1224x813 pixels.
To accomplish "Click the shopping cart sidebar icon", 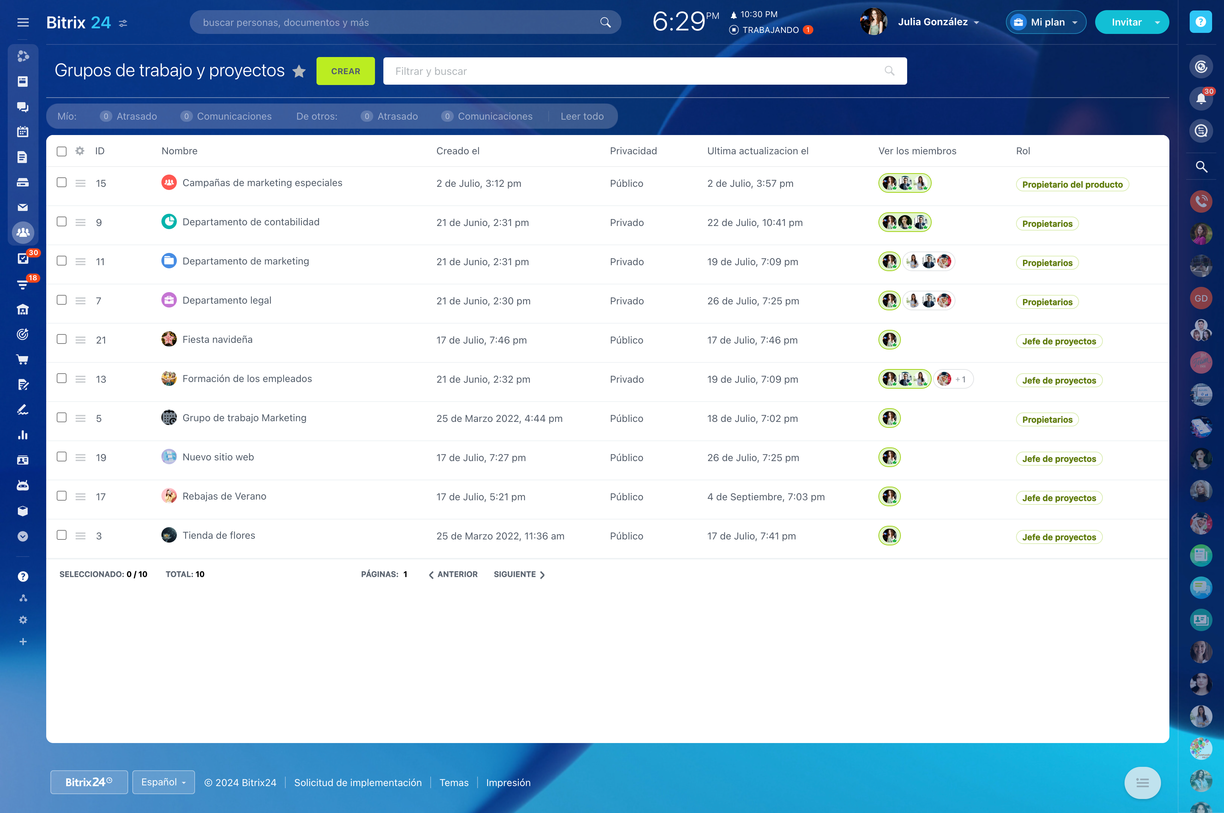I will pyautogui.click(x=22, y=359).
